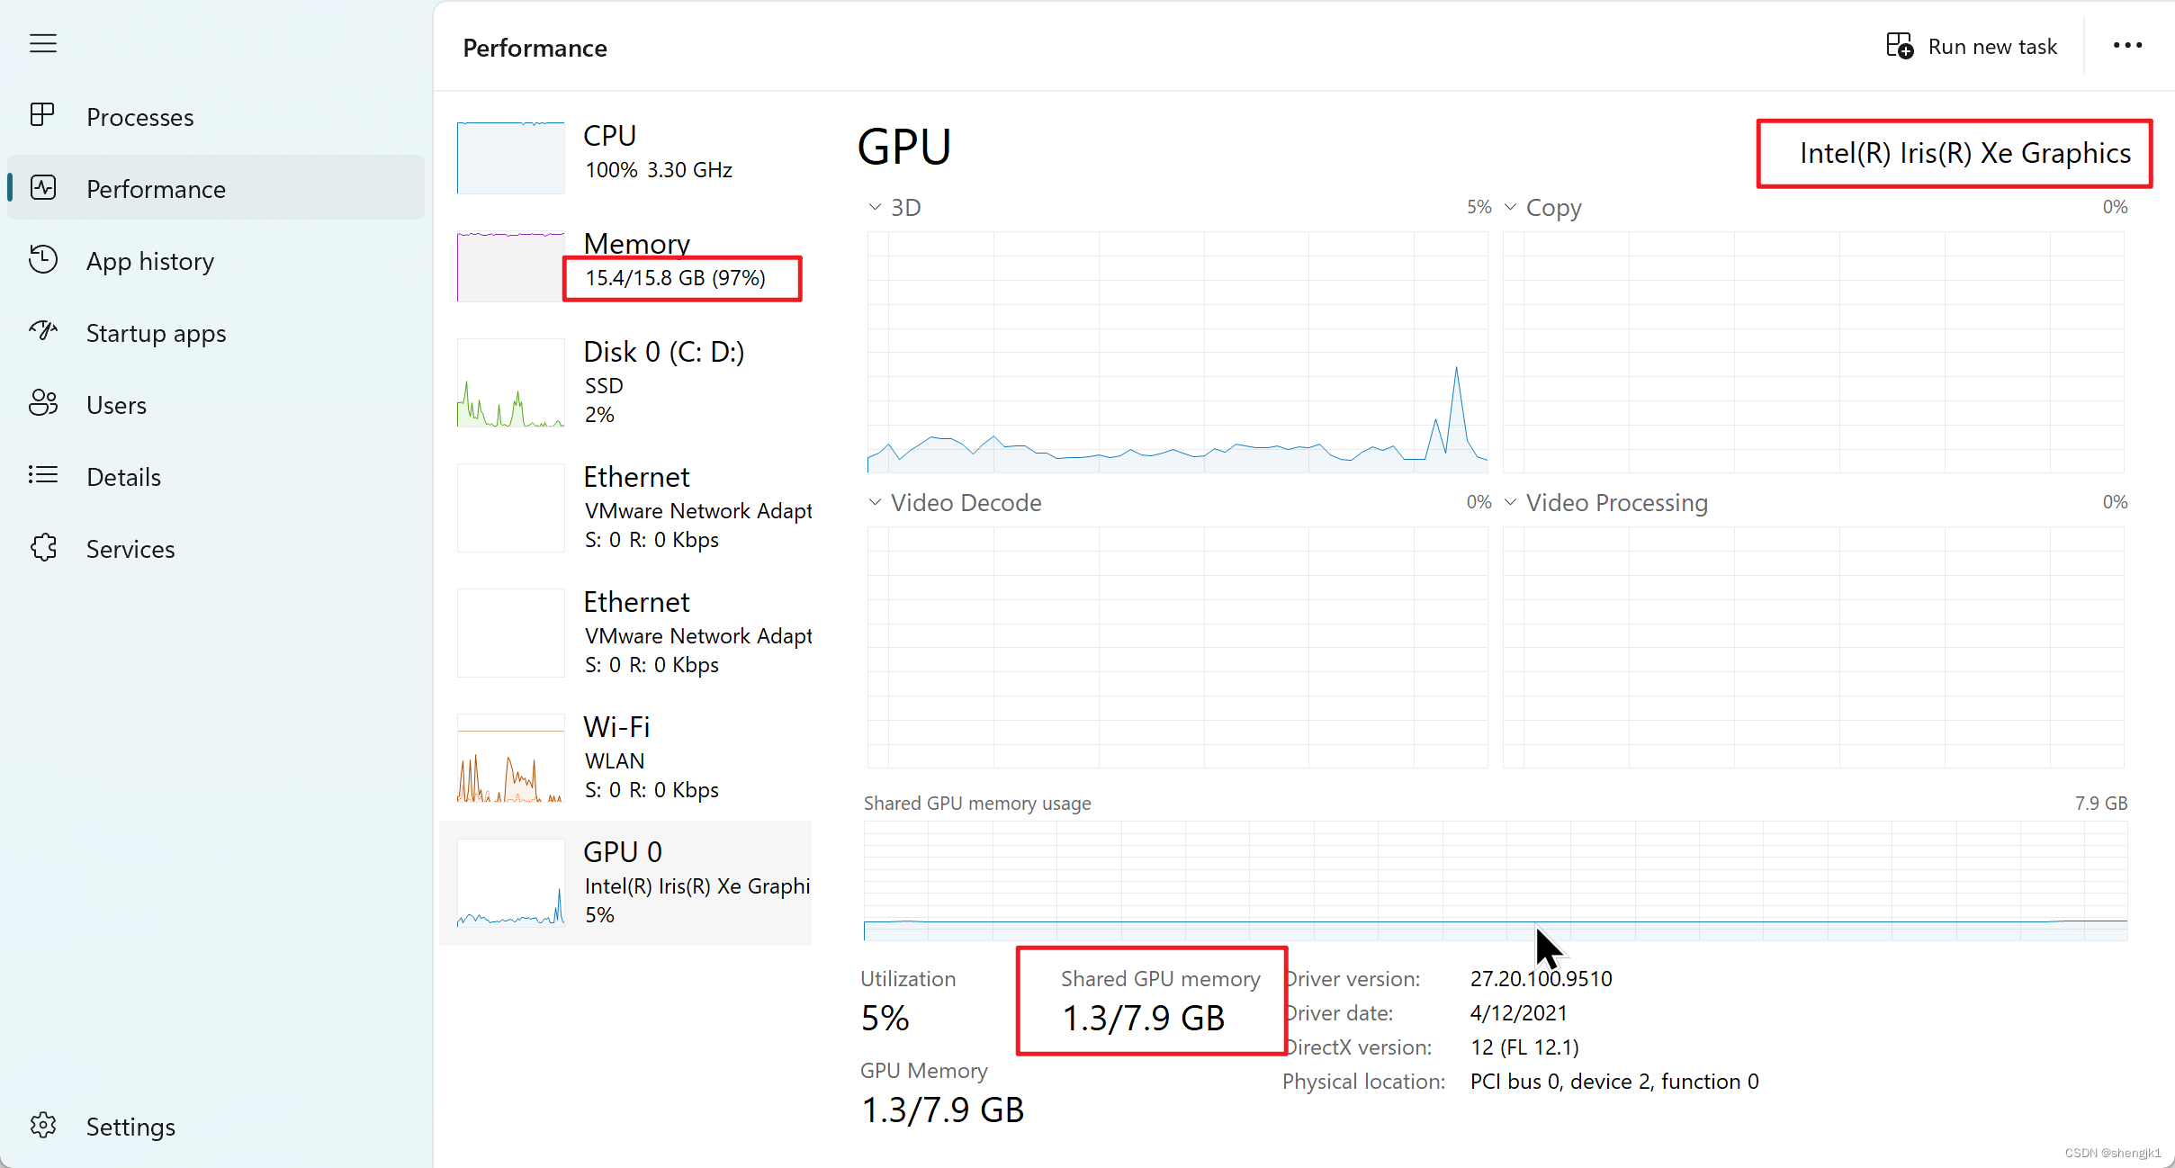The image size is (2175, 1168).
Task: Expand the Copy GPU usage graph
Action: coord(1510,206)
